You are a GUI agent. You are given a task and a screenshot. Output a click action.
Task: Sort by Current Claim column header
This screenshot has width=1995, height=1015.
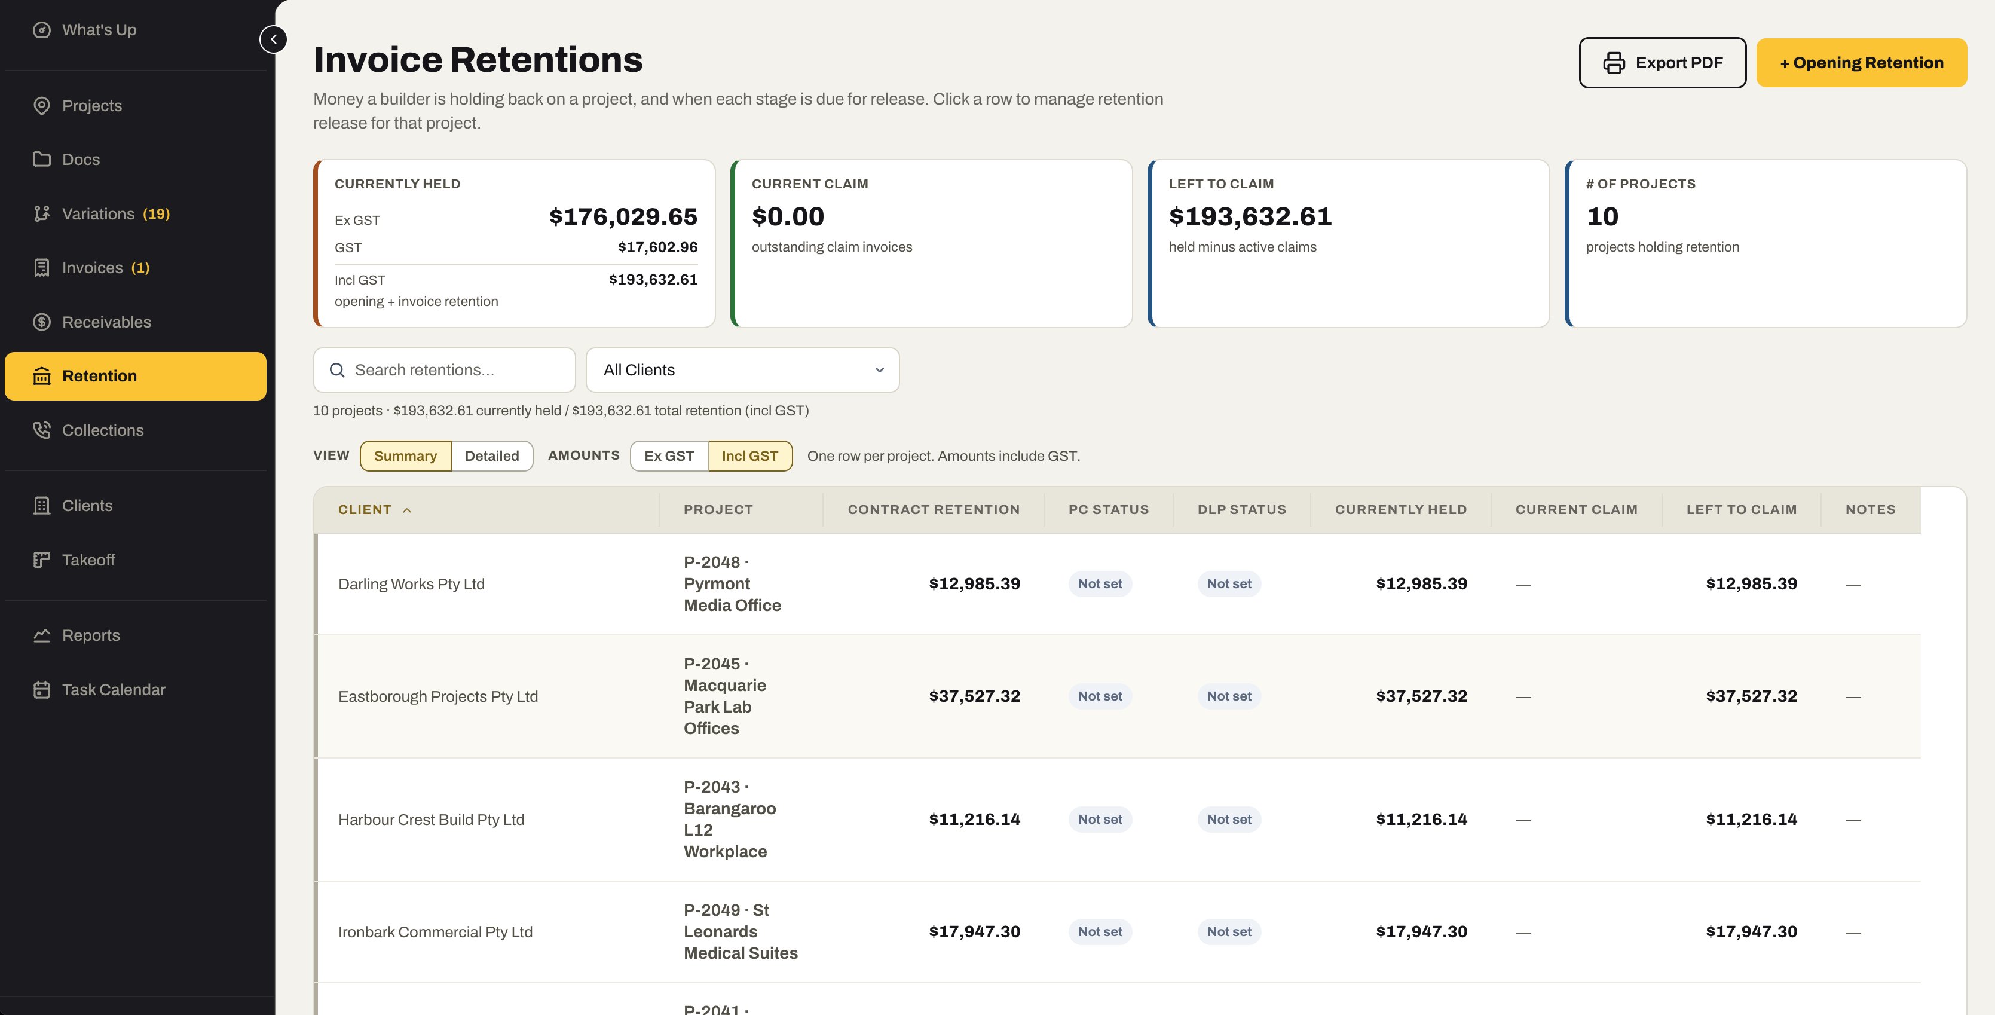pyautogui.click(x=1576, y=510)
